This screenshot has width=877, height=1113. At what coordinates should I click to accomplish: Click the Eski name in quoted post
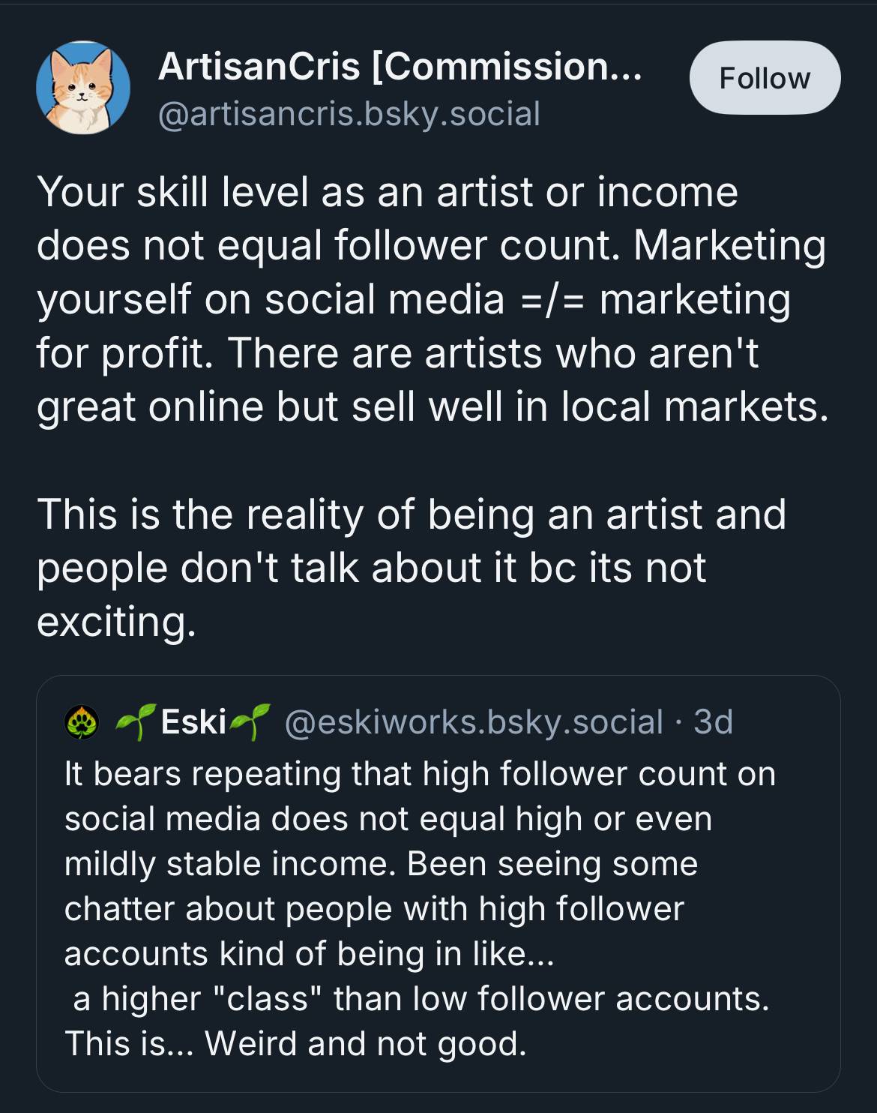click(x=193, y=722)
